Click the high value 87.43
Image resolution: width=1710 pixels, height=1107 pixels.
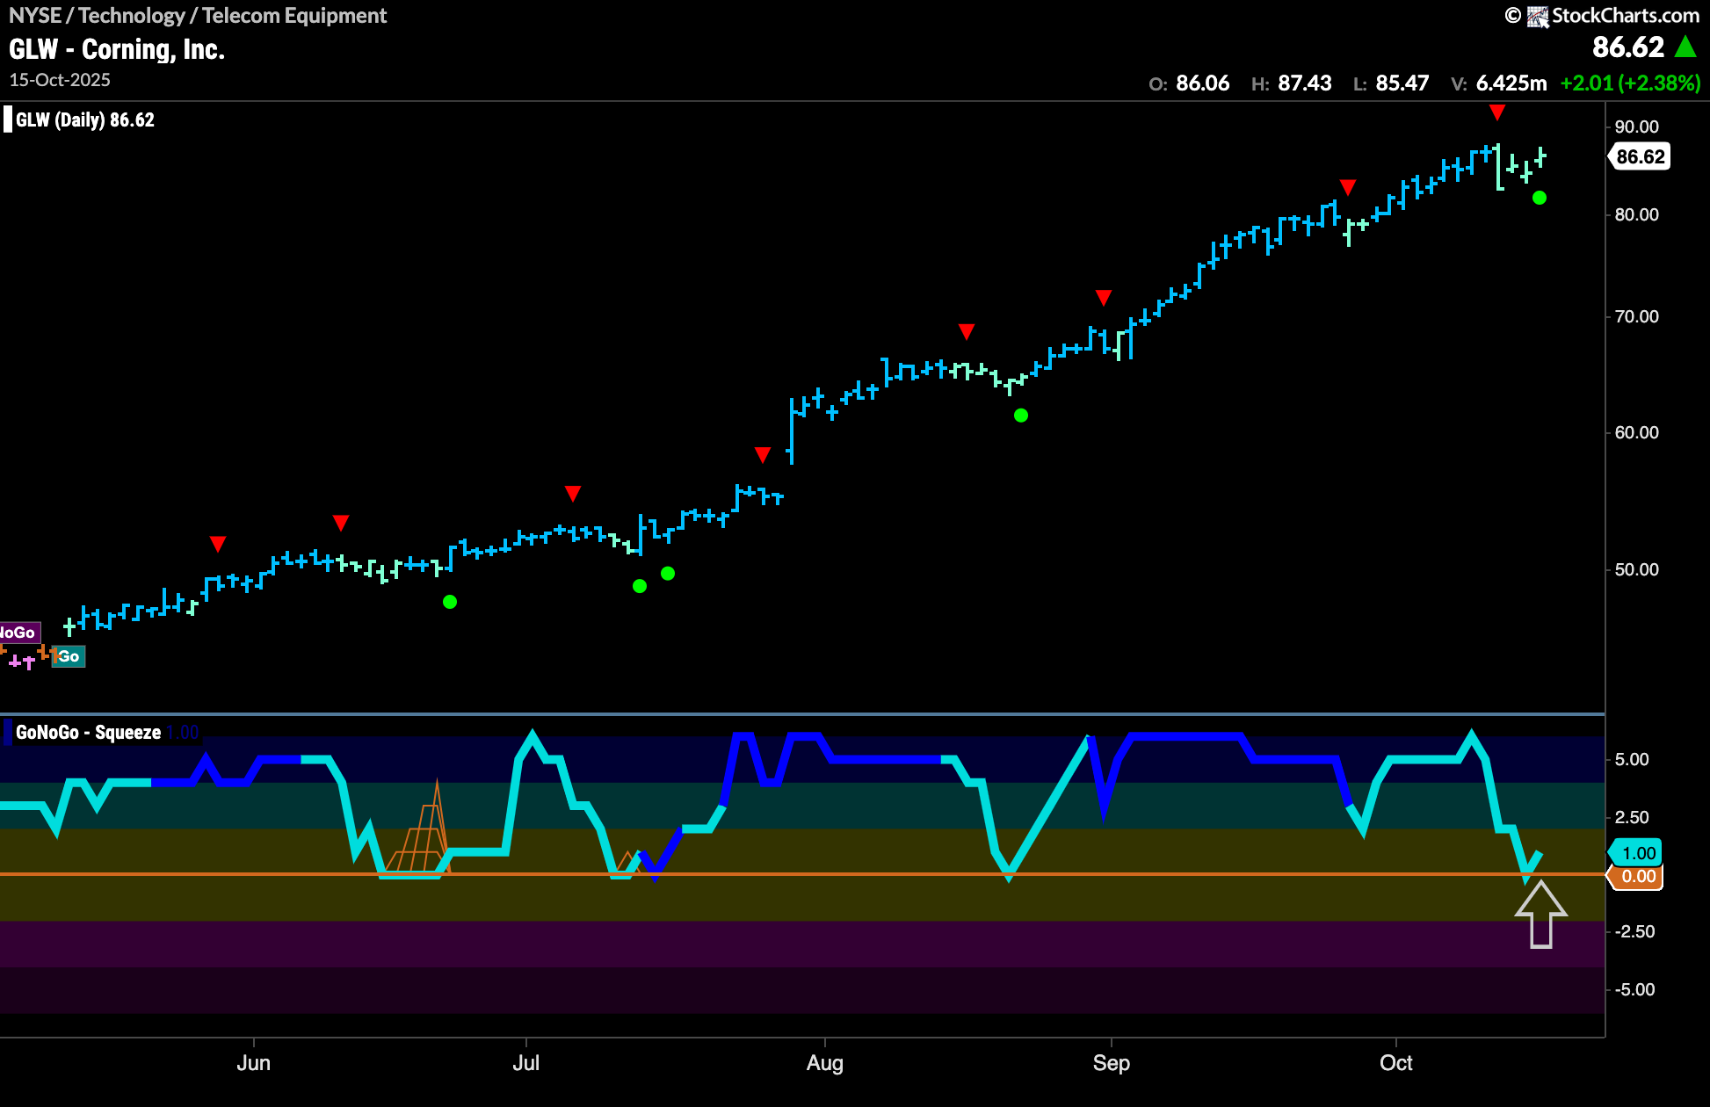[1307, 83]
